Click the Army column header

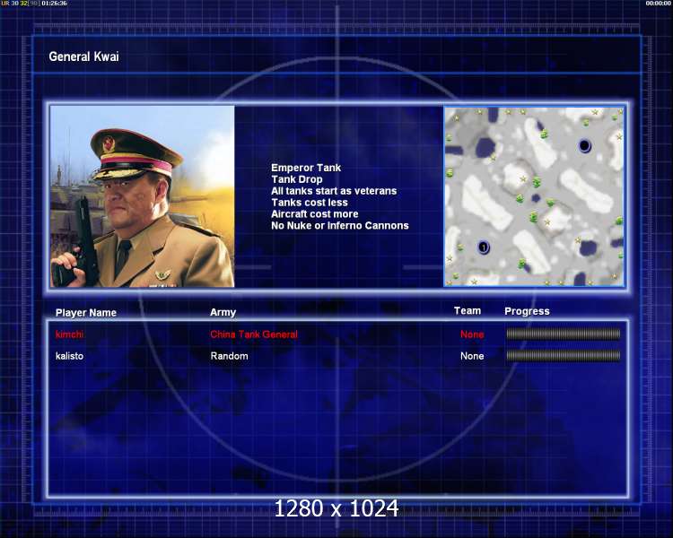[x=223, y=312]
